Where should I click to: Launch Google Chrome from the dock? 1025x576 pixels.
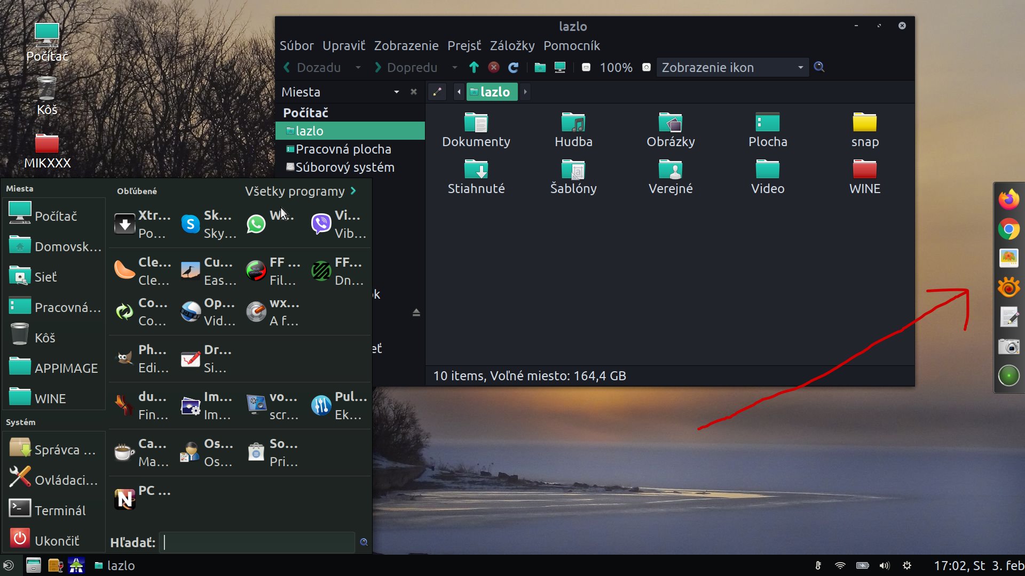(1008, 229)
